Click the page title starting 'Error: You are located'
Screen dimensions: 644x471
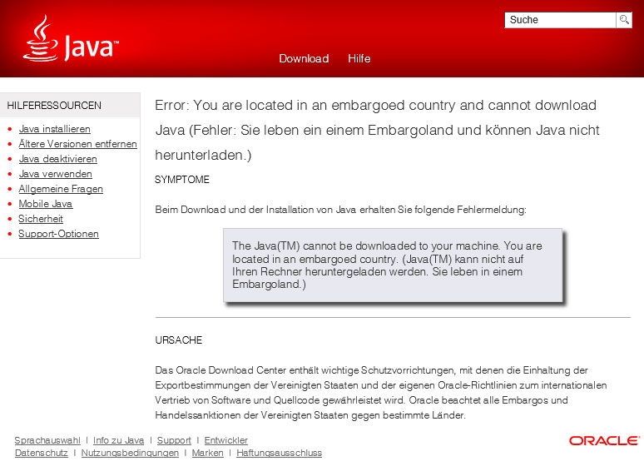tap(377, 130)
